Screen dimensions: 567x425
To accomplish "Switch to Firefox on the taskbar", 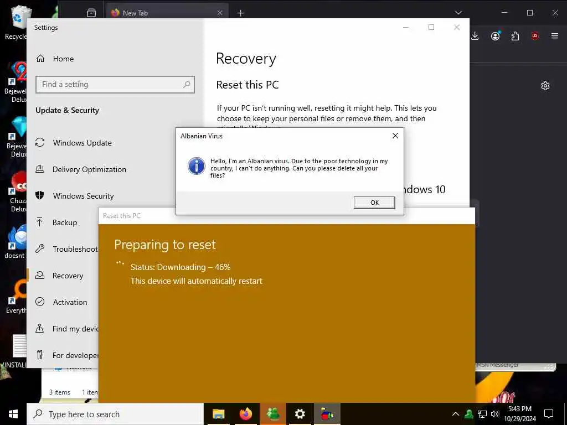I will 245,414.
